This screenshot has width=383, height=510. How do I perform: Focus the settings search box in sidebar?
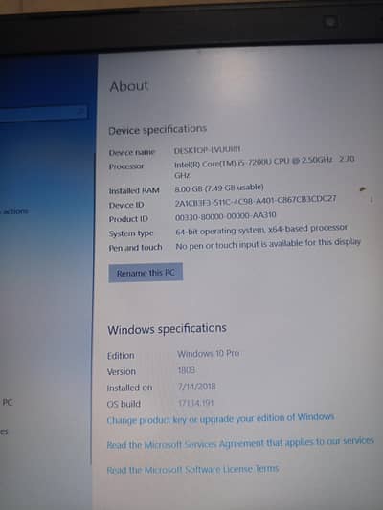(x=43, y=113)
